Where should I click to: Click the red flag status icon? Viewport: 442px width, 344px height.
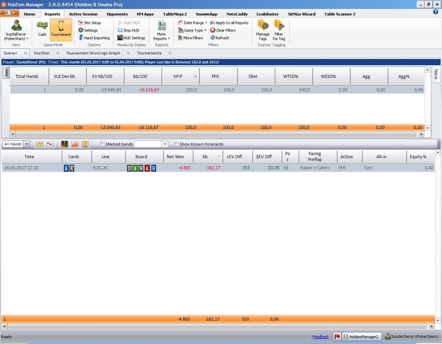pyautogui.click(x=337, y=336)
